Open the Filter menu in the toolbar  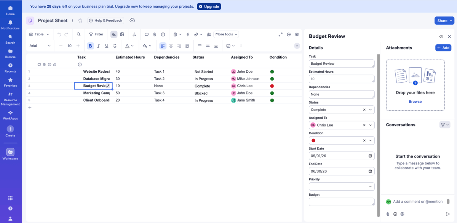[x=96, y=34]
